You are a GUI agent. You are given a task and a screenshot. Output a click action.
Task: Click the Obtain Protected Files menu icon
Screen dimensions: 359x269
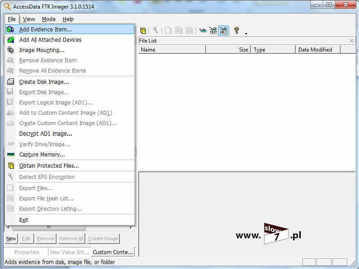point(11,165)
